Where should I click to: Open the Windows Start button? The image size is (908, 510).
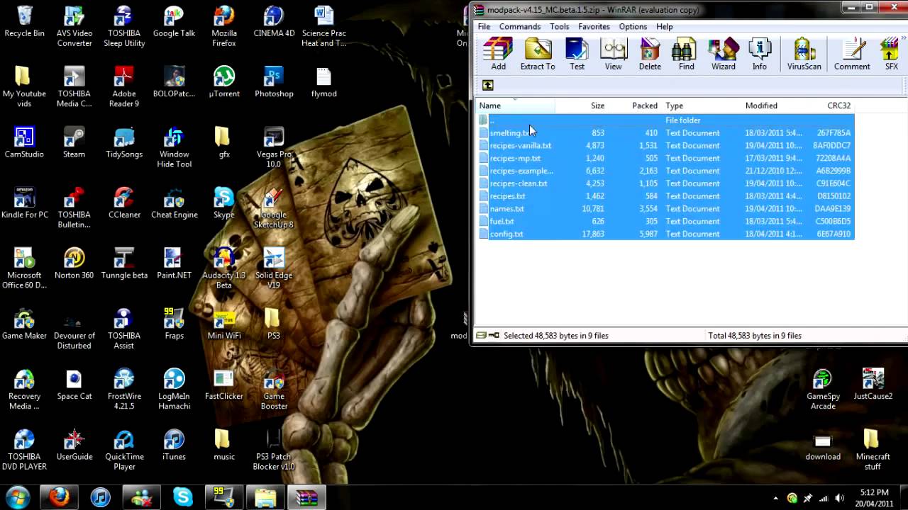(18, 497)
